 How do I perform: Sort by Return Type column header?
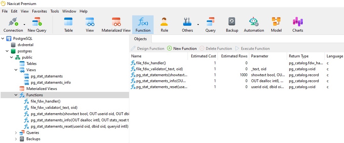306,56
